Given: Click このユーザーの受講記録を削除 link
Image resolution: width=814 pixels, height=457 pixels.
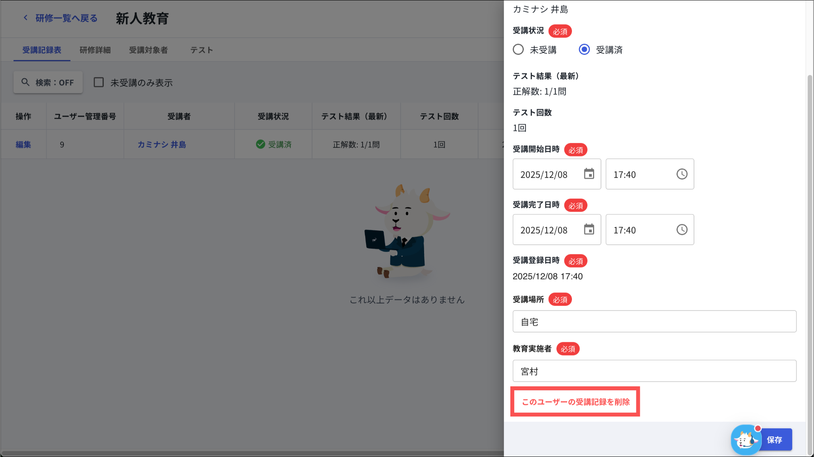Looking at the screenshot, I should click(x=575, y=402).
